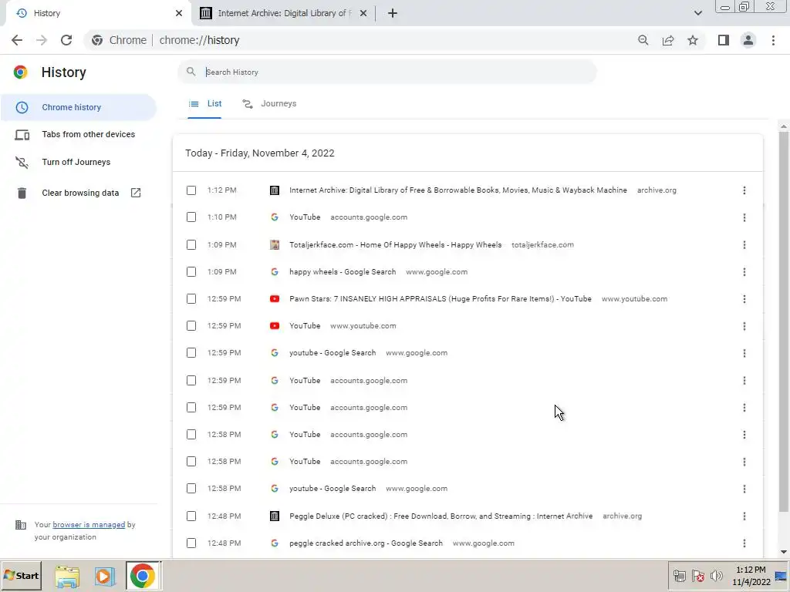Open the happy wheels - Google Search link

click(343, 272)
